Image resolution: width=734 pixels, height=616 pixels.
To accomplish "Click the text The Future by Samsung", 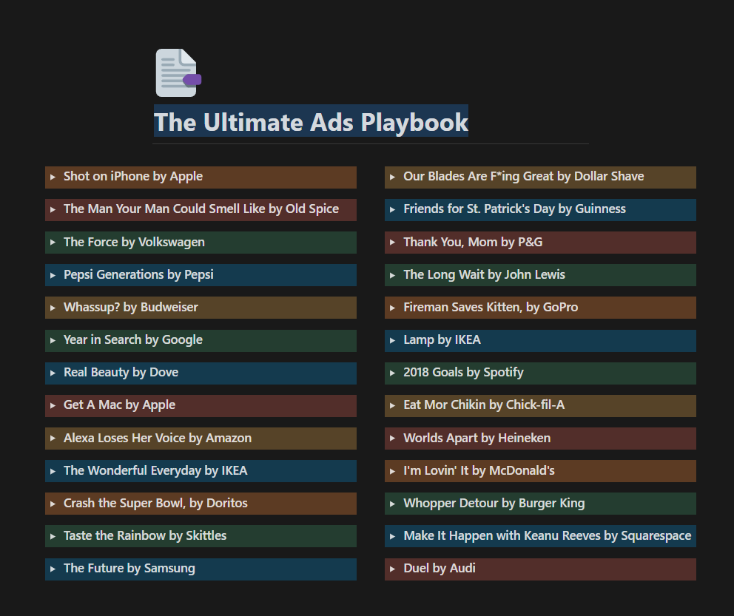I will tap(129, 568).
